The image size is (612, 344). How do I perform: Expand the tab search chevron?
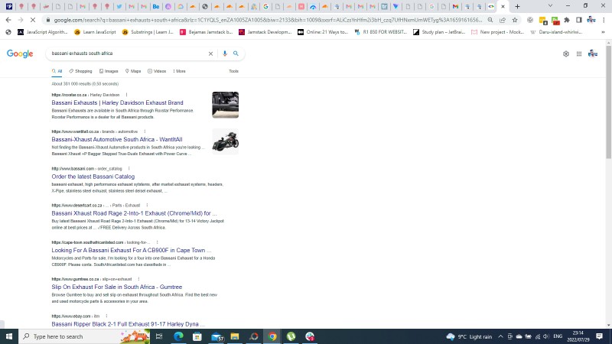click(x=550, y=6)
